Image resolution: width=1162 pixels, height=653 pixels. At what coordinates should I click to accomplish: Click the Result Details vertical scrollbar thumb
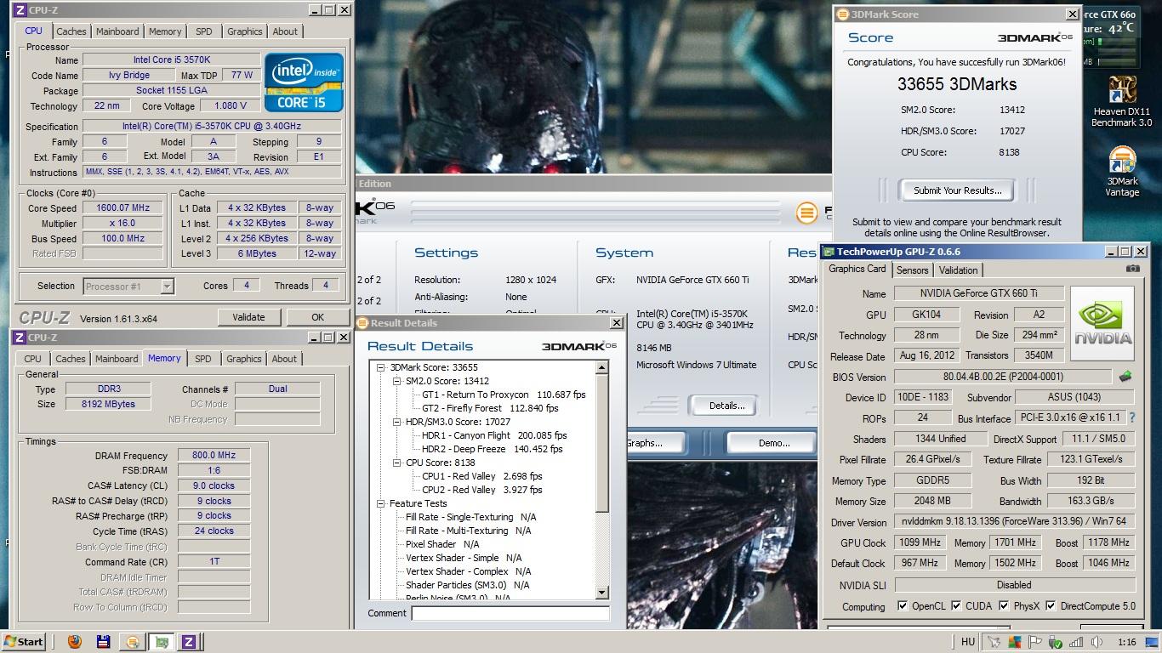[x=602, y=443]
